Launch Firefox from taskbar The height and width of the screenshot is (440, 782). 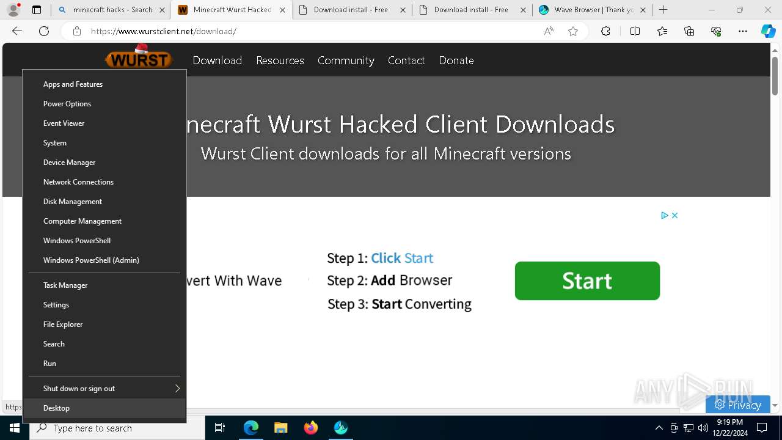(311, 428)
